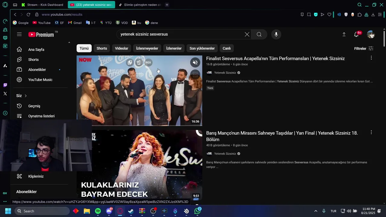
Task: Open the Gmail bookmark
Action: pos(75,23)
